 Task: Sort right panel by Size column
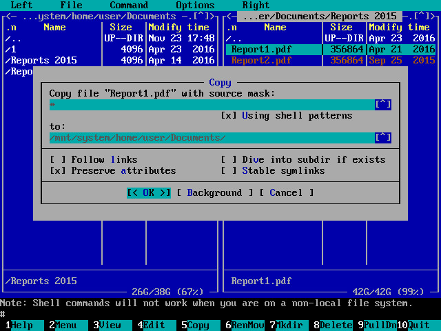coord(341,28)
